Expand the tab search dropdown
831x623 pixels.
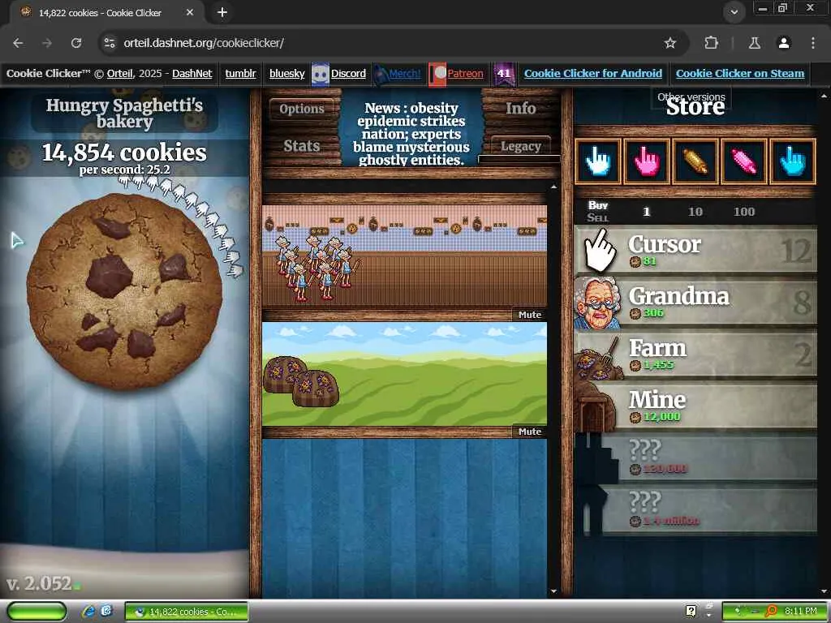734,11
